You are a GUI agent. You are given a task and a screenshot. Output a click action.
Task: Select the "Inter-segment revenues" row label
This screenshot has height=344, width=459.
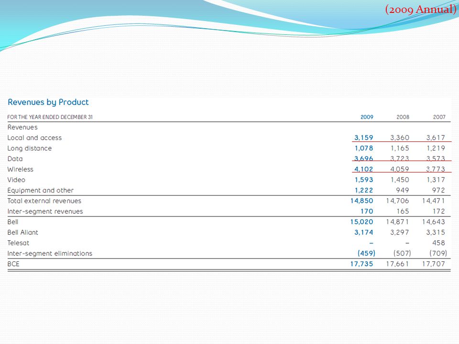[x=45, y=212]
